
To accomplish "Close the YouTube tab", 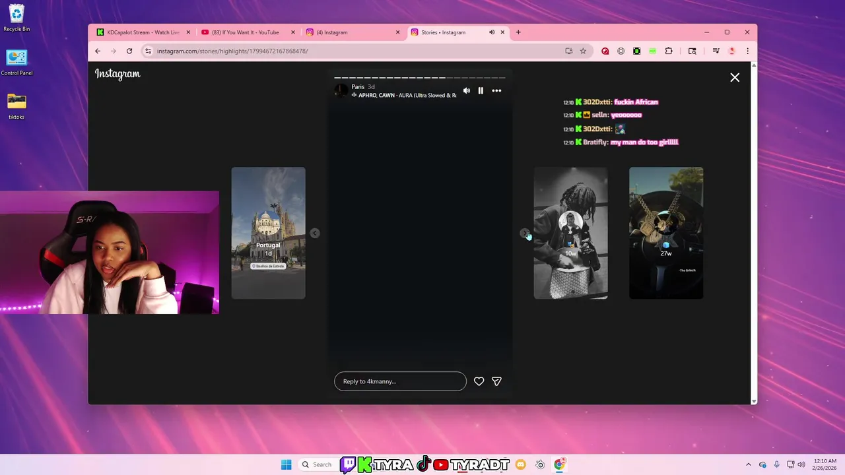I will coord(293,32).
